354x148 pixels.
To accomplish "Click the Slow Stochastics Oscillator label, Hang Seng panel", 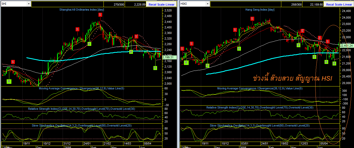I will 260,125.
